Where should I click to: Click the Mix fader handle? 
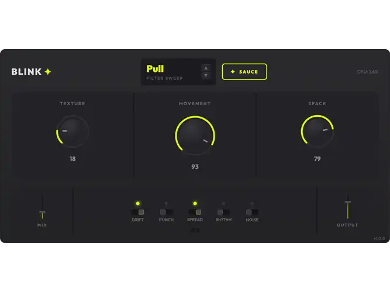[x=42, y=213]
